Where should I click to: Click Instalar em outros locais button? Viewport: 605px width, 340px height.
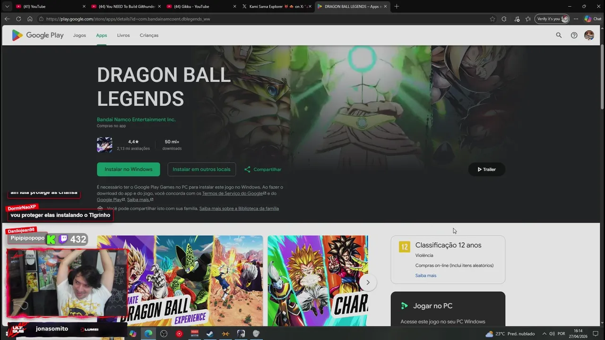tap(201, 170)
